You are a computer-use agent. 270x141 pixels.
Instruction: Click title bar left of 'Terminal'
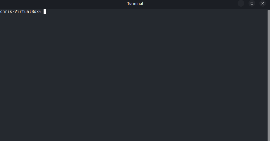(x=64, y=3)
